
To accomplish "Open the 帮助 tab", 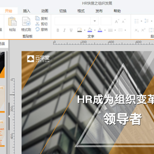I will click(x=117, y=11).
